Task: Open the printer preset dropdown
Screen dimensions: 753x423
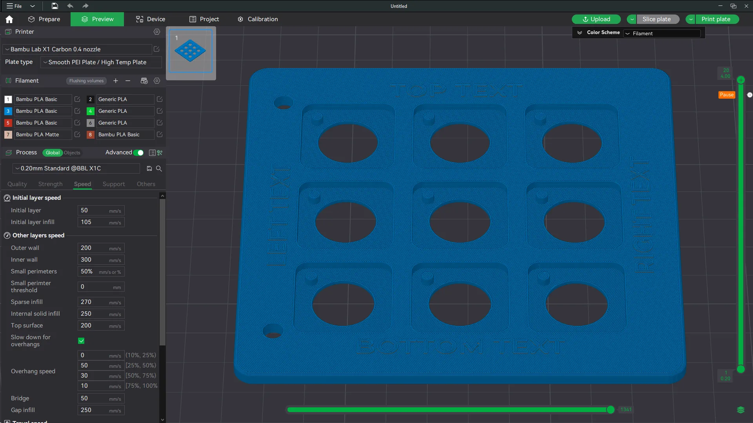Action: tap(77, 49)
